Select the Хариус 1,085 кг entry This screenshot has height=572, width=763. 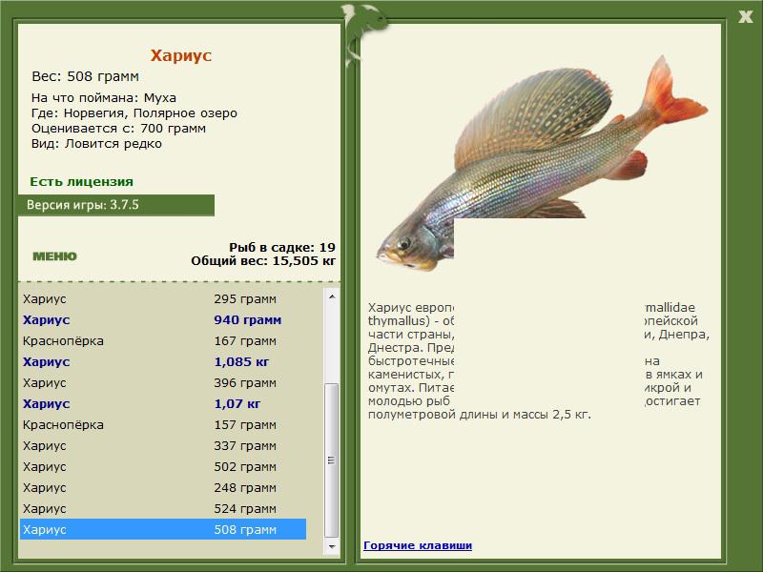click(x=162, y=362)
